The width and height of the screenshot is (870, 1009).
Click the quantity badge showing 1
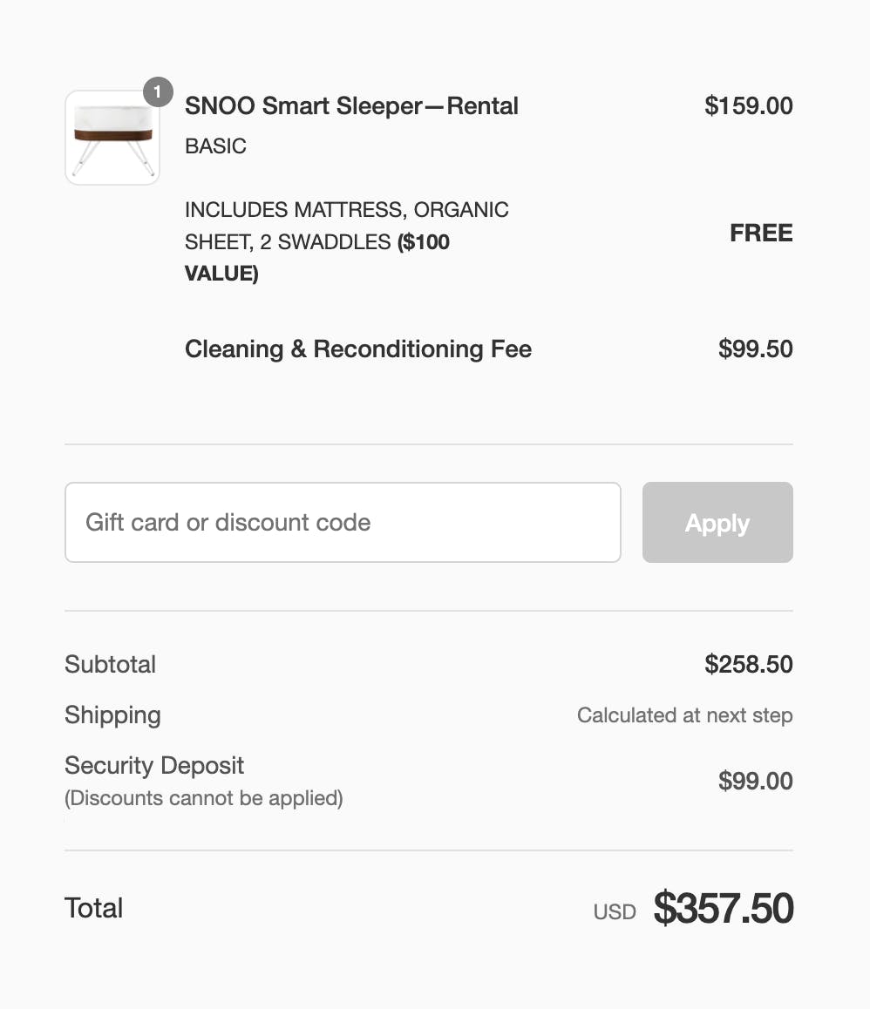coord(158,91)
